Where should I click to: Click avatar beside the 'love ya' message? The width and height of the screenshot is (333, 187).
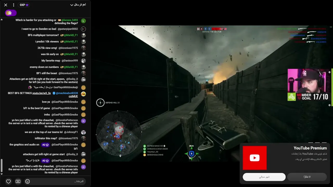point(83,102)
